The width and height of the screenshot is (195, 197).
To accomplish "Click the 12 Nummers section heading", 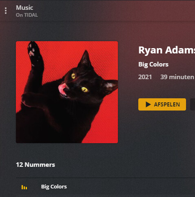I will (35, 165).
